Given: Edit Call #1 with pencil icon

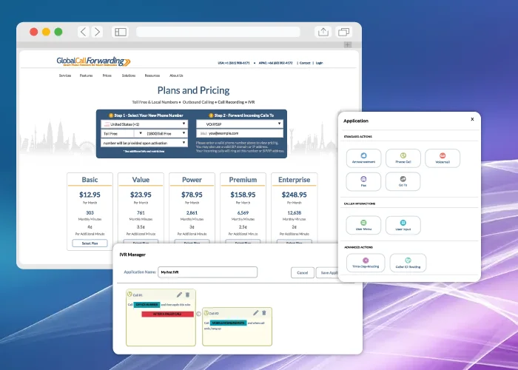Looking at the screenshot, I should [x=178, y=295].
